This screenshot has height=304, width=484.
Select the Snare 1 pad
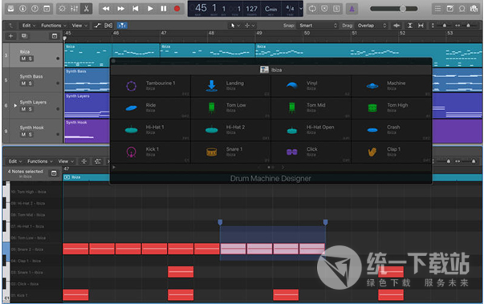231,152
